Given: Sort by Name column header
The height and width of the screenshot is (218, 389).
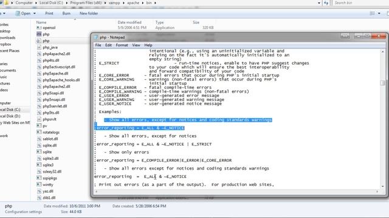Looking at the screenshot, I should (41, 22).
